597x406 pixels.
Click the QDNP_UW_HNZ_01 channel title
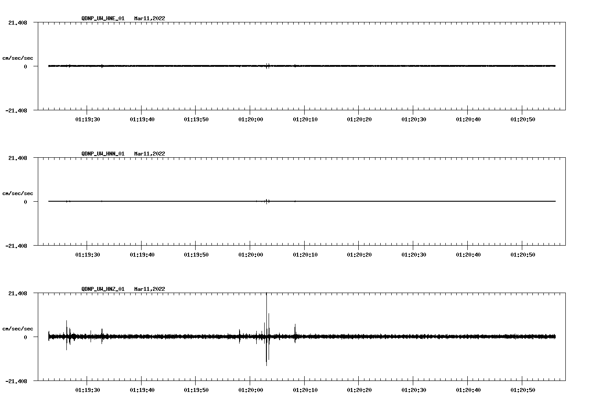coord(103,289)
